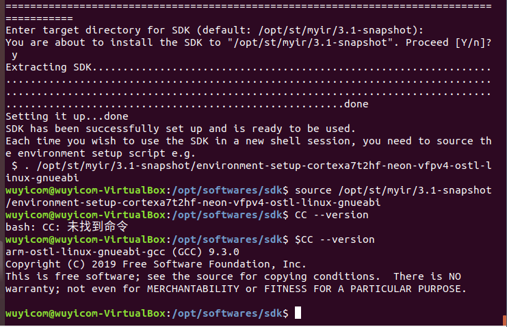Image resolution: width=507 pixels, height=327 pixels.
Task: Click the "done" word ending the extraction dots
Action: click(356, 105)
